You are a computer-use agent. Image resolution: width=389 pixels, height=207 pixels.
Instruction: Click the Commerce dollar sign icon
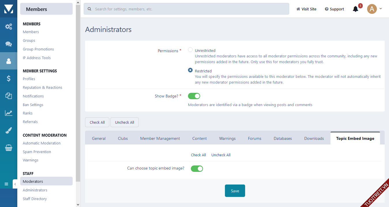coord(9,78)
